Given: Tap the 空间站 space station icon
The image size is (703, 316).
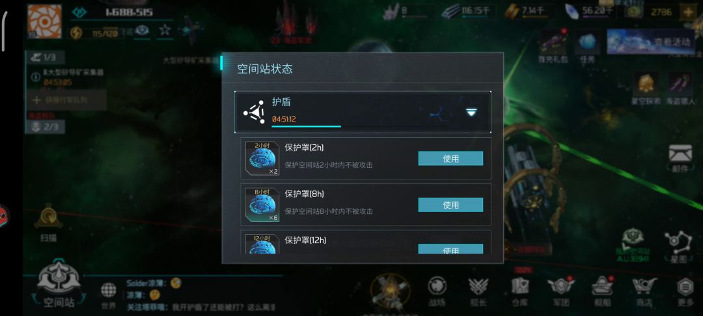Looking at the screenshot, I should 59,285.
